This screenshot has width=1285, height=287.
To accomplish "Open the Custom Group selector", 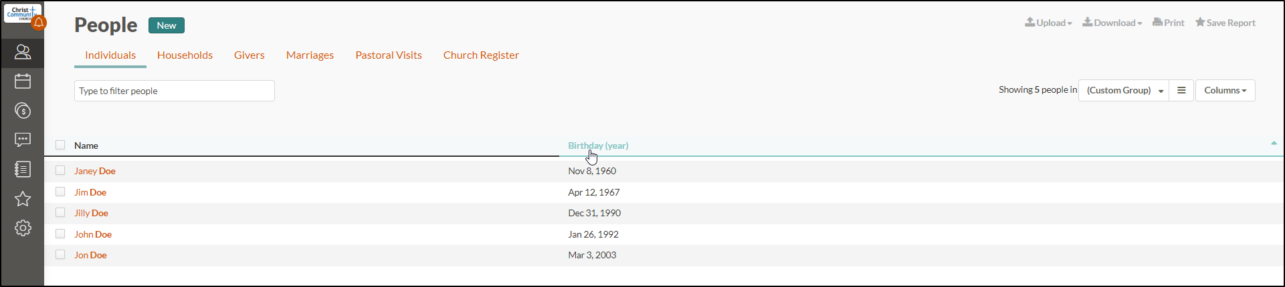I will 1124,90.
